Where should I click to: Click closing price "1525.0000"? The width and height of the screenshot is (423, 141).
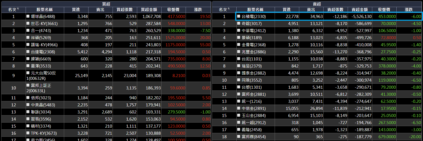(x=175, y=38)
